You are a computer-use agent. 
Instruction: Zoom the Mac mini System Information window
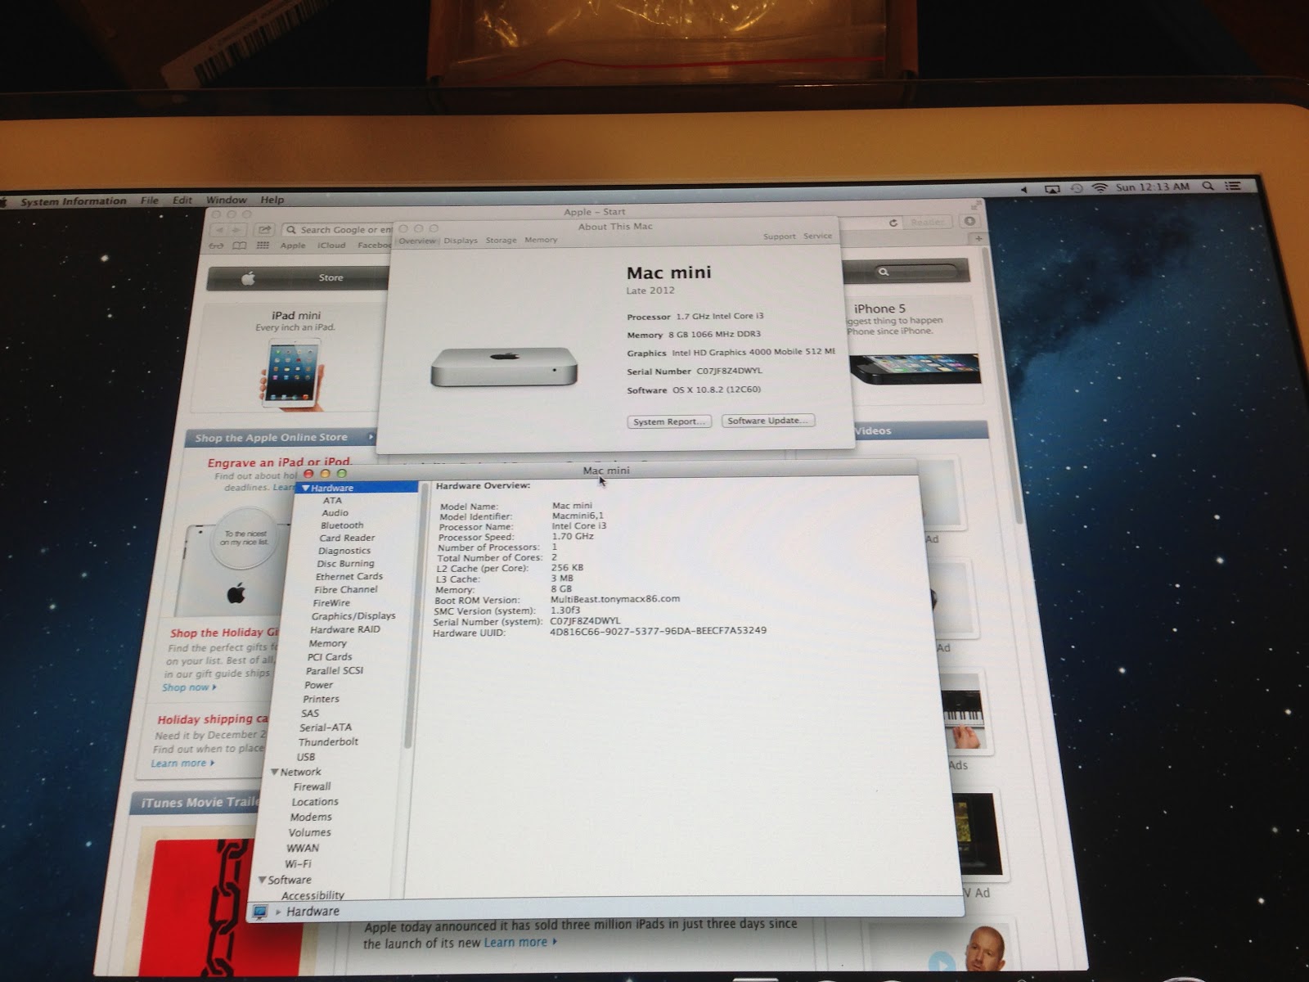tap(341, 473)
